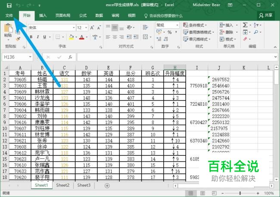Click the Paste (粘贴) icon

tap(8, 29)
